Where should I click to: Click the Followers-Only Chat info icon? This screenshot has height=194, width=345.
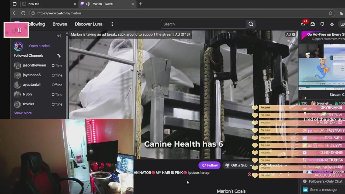click(x=305, y=181)
